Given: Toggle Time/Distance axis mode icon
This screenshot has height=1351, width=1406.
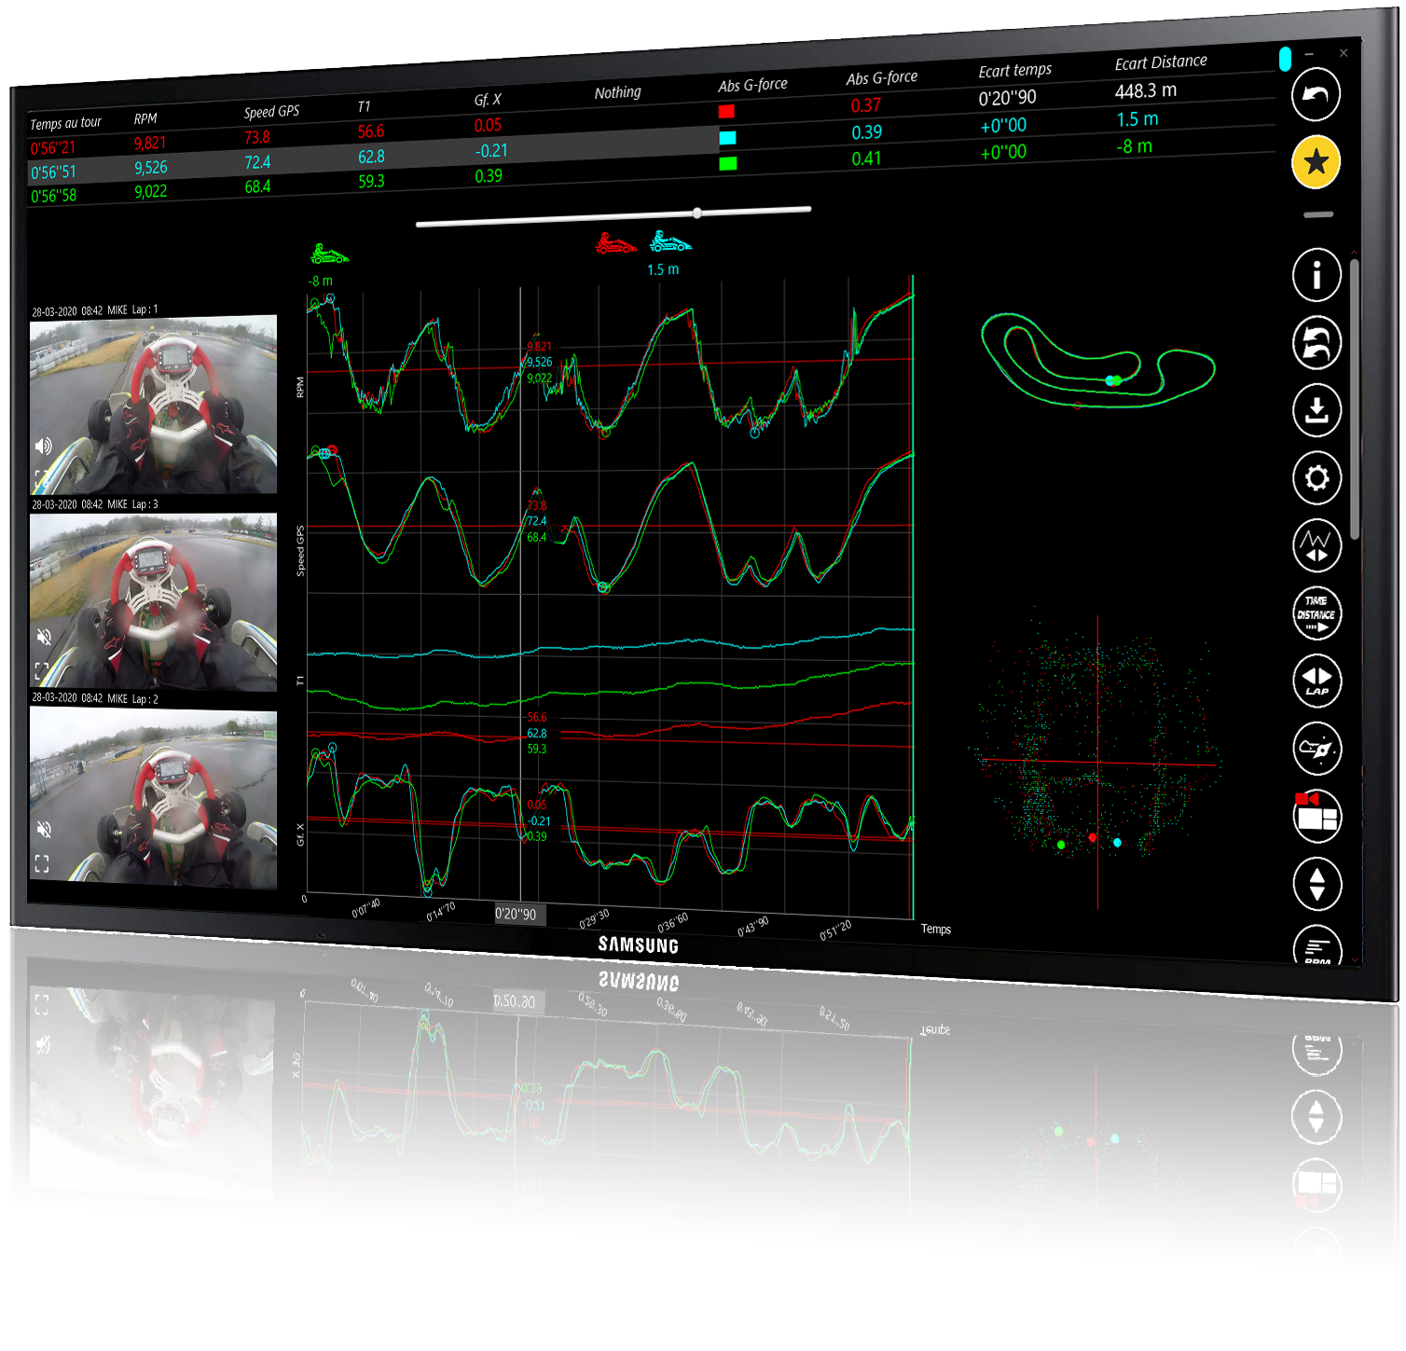Looking at the screenshot, I should click(x=1316, y=613).
